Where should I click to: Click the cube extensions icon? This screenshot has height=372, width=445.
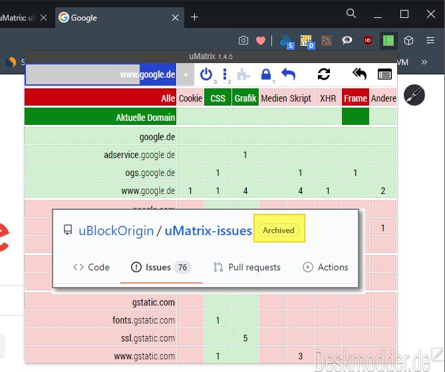click(408, 41)
